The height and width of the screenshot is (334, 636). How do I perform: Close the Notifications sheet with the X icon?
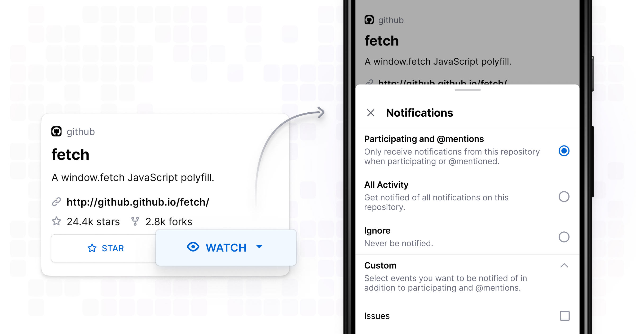point(370,113)
